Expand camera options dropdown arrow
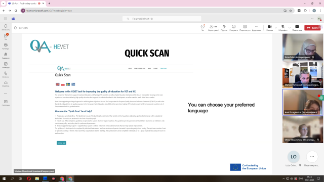 275,28
